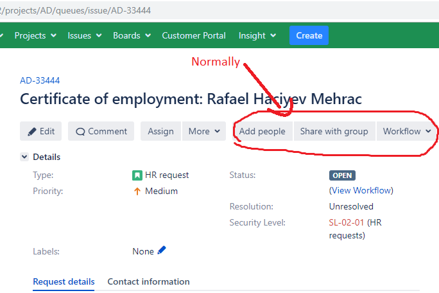Viewport: 439px width, 293px height.
Task: Edit labels with the pencil icon
Action: (x=162, y=250)
